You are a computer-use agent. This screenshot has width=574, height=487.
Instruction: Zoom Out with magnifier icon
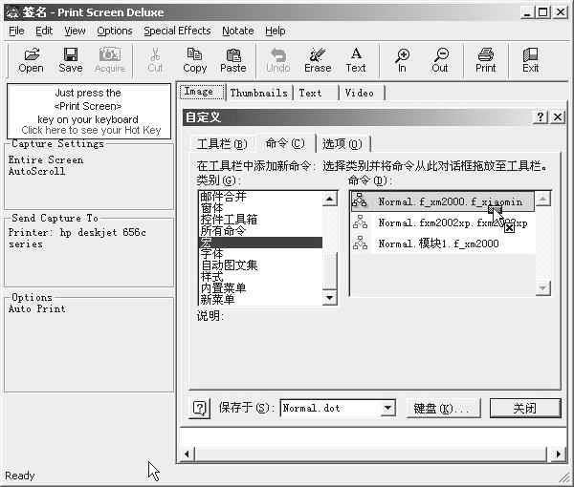click(x=440, y=60)
